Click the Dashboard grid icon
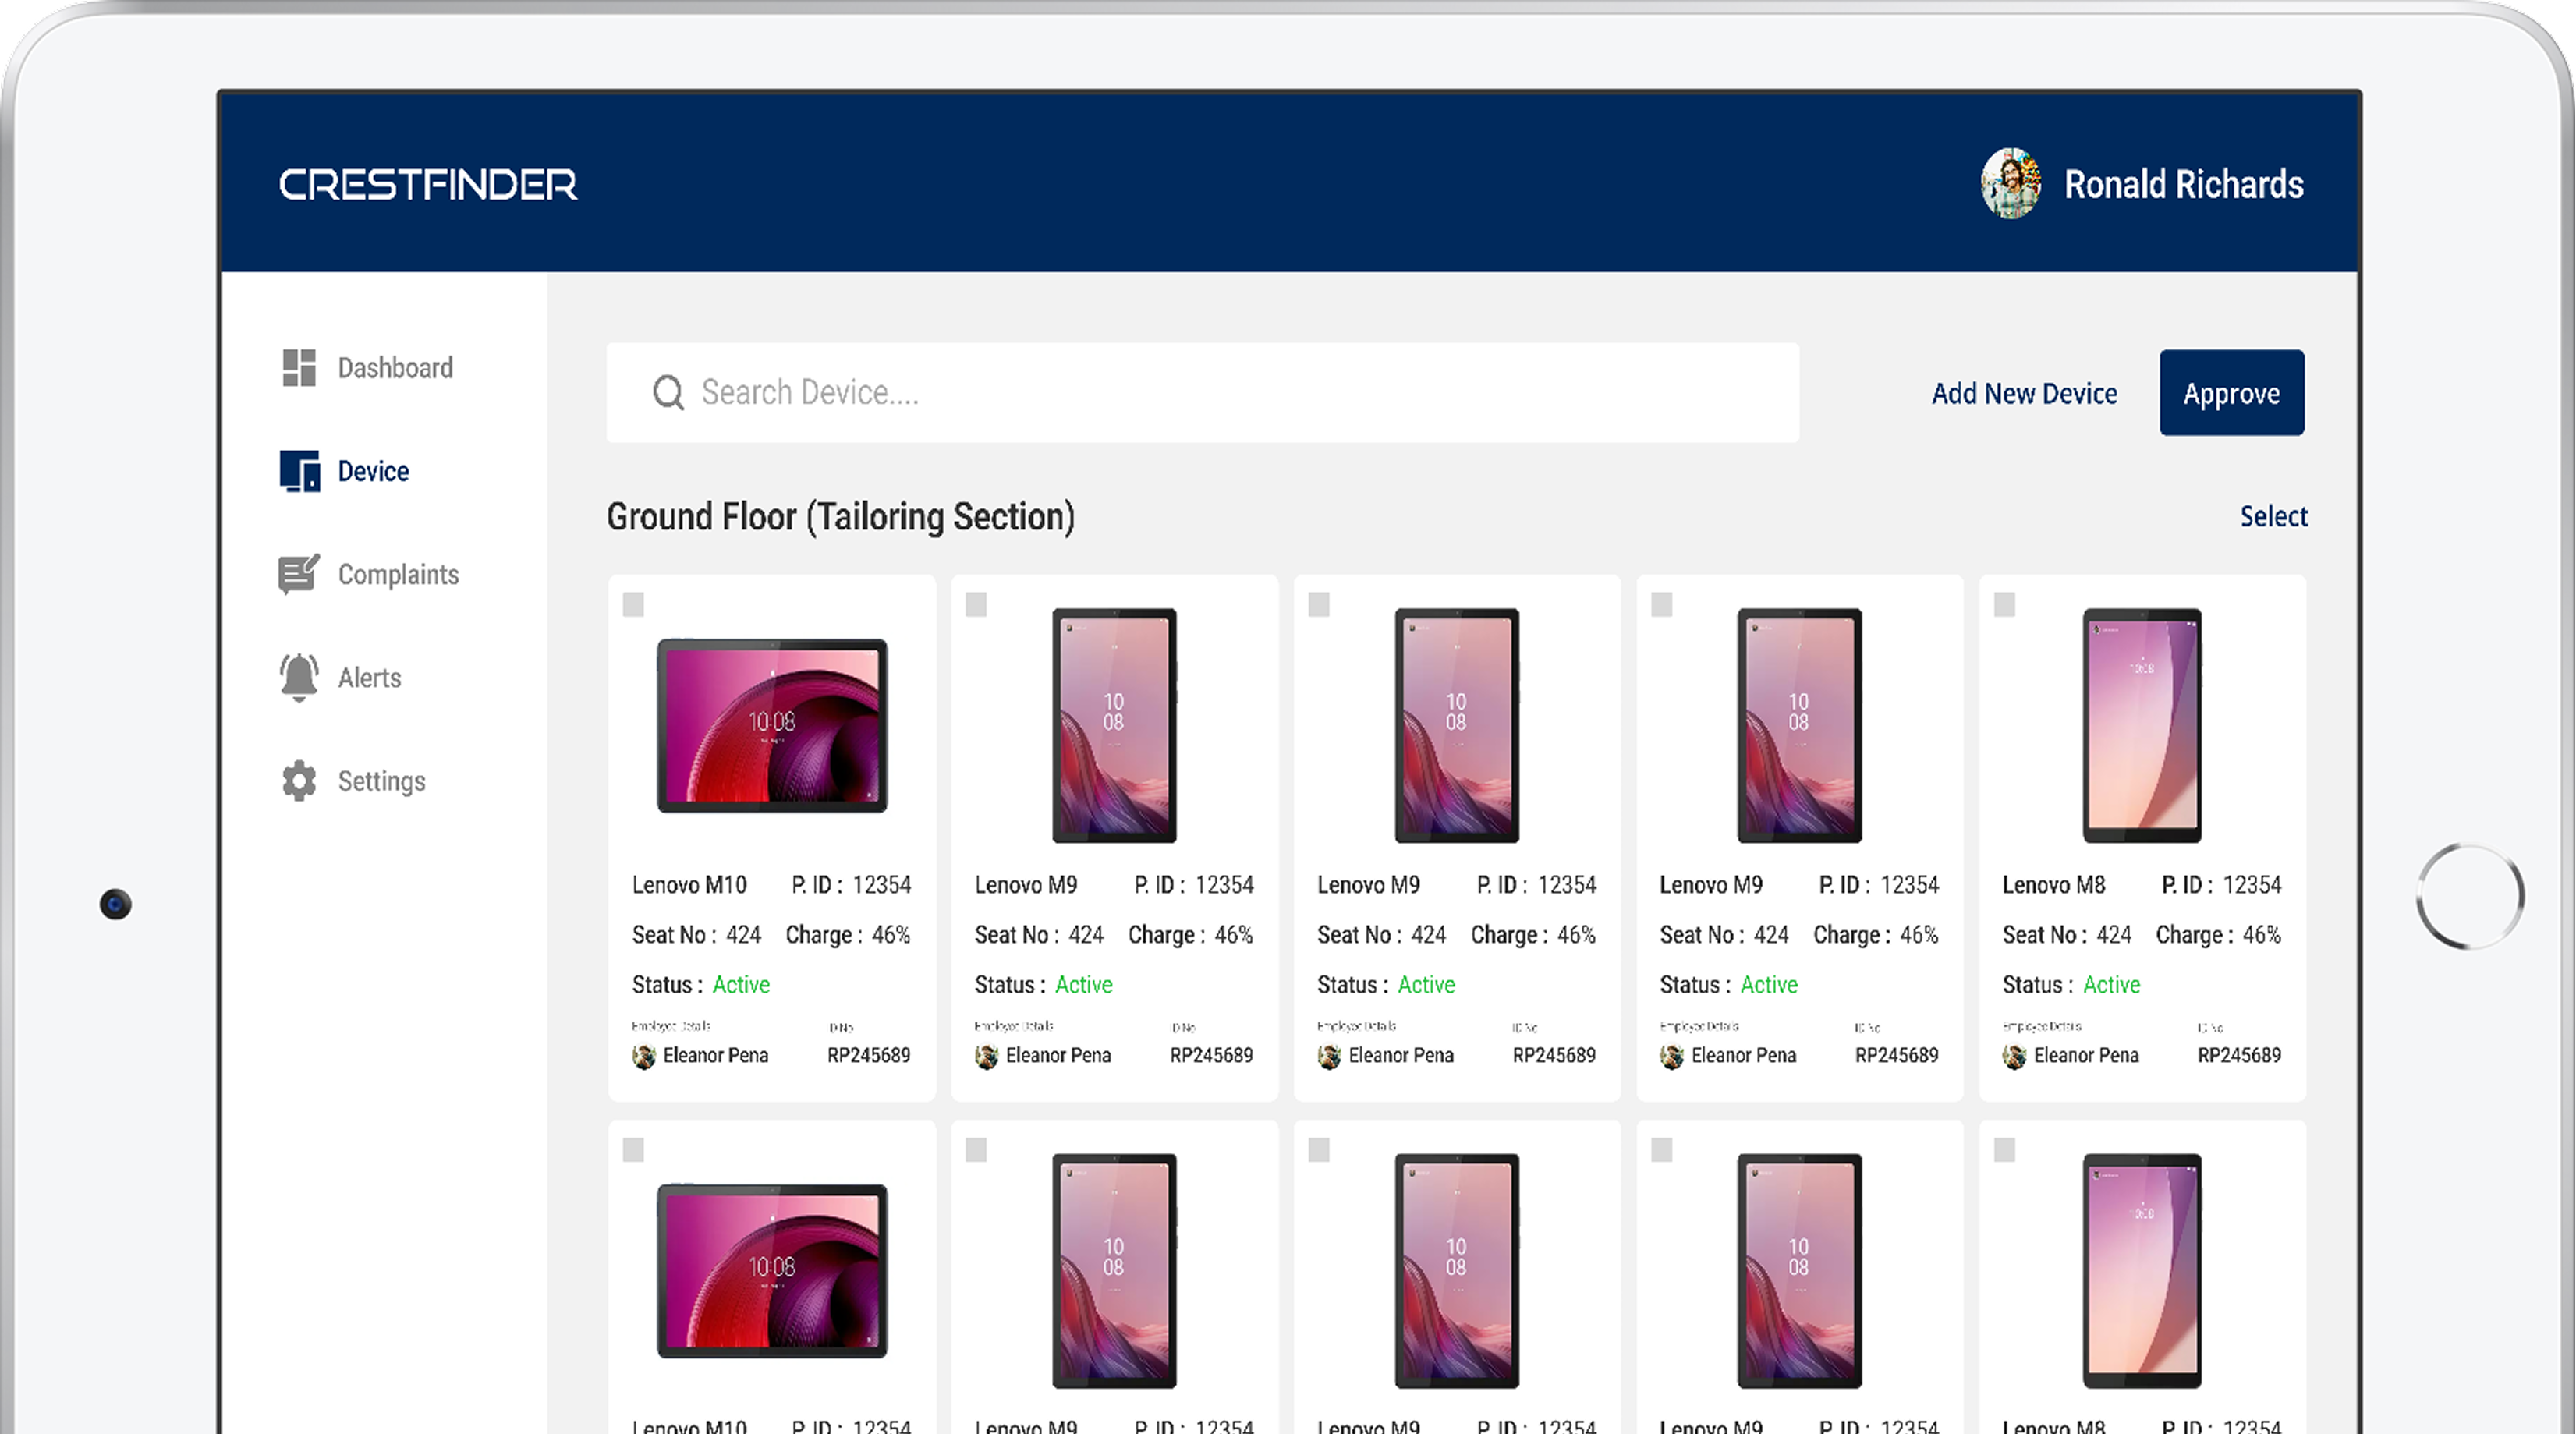Screen dimensions: 2576x1434 [x=299, y=367]
